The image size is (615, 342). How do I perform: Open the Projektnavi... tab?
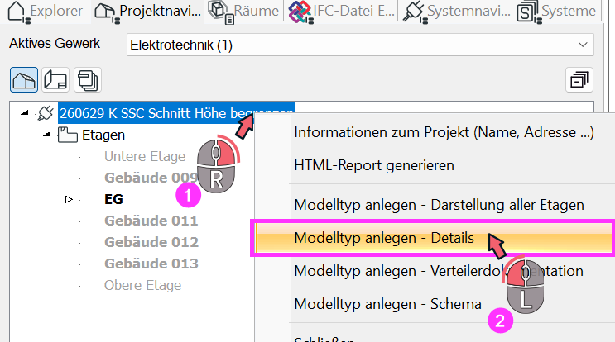(148, 11)
